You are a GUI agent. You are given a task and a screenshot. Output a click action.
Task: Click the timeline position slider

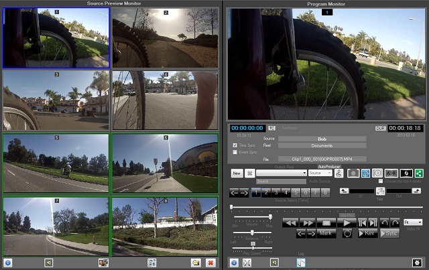pyautogui.click(x=326, y=207)
